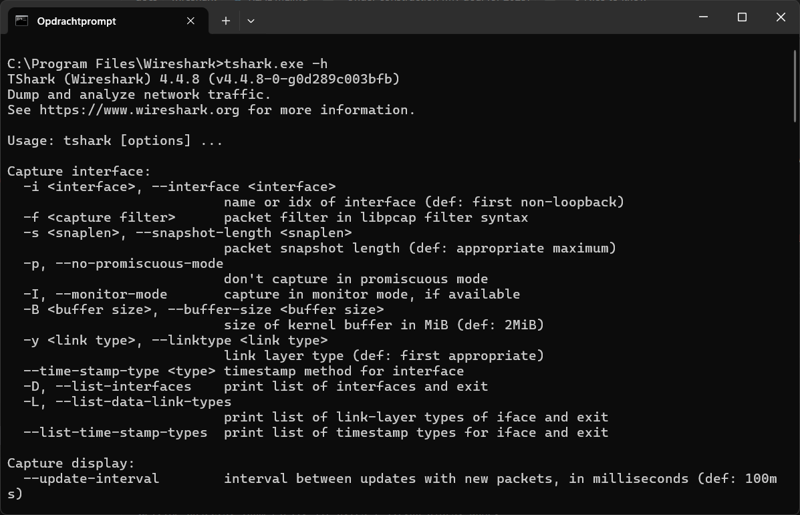Click the 'Usage: tshark [options]' line
The width and height of the screenshot is (800, 515).
pyautogui.click(x=115, y=141)
